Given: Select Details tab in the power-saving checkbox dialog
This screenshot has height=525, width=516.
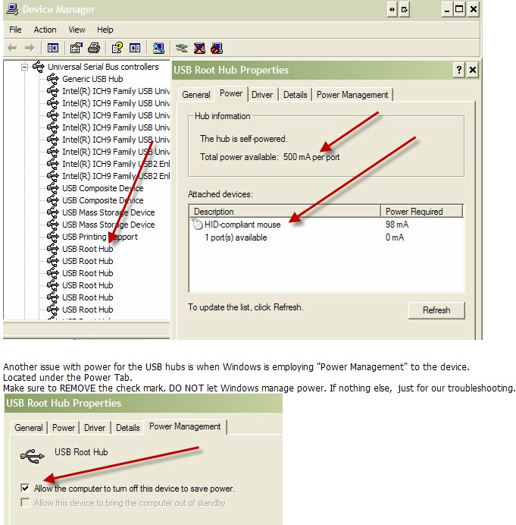Looking at the screenshot, I should pyautogui.click(x=128, y=428).
